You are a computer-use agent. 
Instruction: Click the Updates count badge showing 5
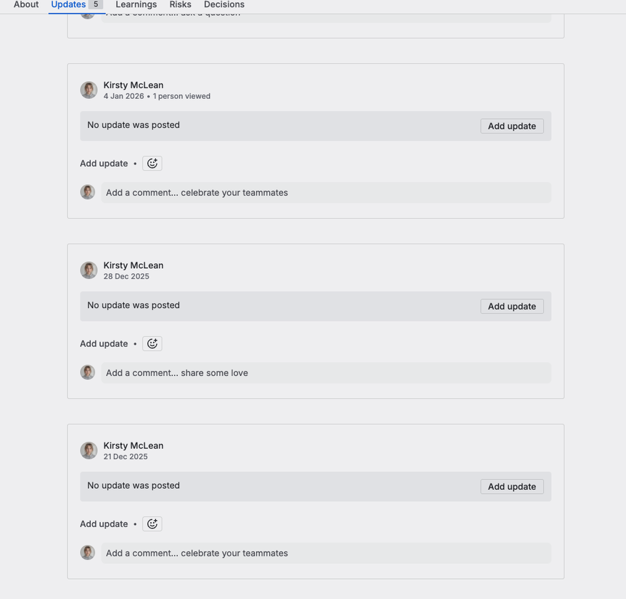click(x=95, y=4)
